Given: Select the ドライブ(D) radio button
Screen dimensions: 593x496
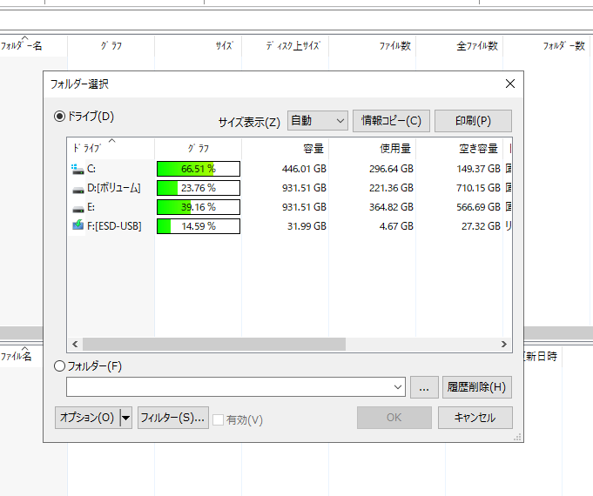Looking at the screenshot, I should coord(60,116).
